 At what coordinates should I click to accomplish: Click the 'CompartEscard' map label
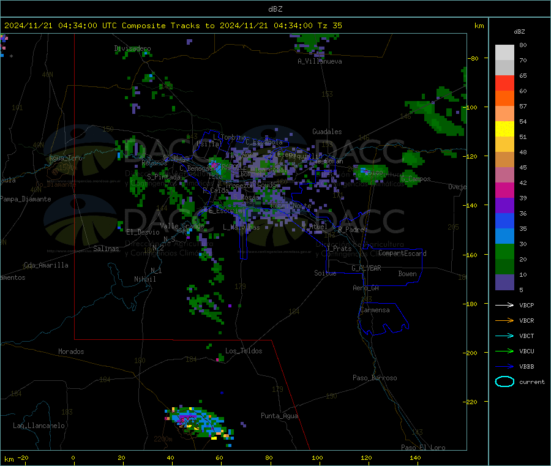click(402, 253)
